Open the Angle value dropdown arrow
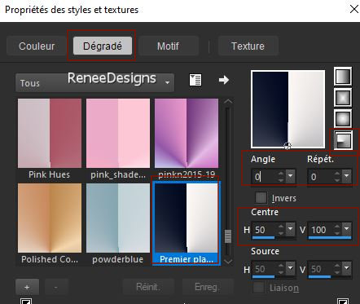The image size is (360, 304). click(x=290, y=176)
